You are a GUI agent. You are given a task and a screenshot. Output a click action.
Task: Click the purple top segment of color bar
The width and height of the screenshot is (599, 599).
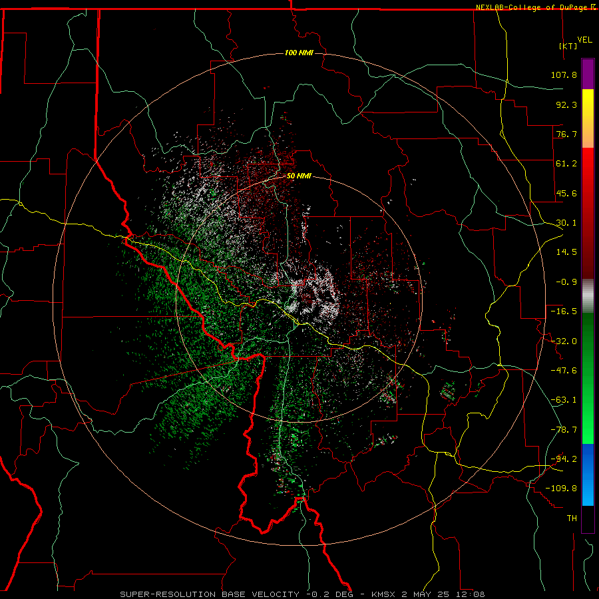(588, 74)
